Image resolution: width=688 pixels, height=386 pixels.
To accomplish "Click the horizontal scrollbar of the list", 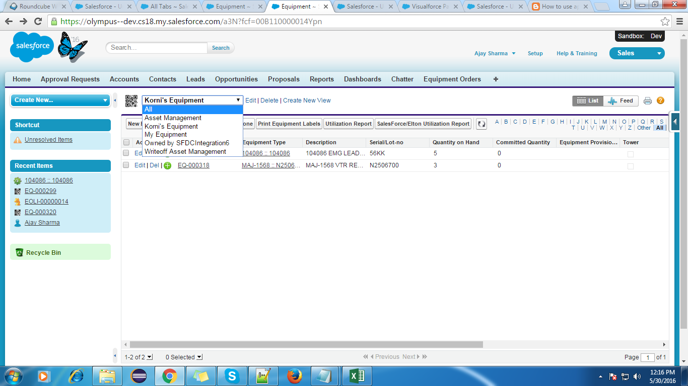I will (x=306, y=345).
